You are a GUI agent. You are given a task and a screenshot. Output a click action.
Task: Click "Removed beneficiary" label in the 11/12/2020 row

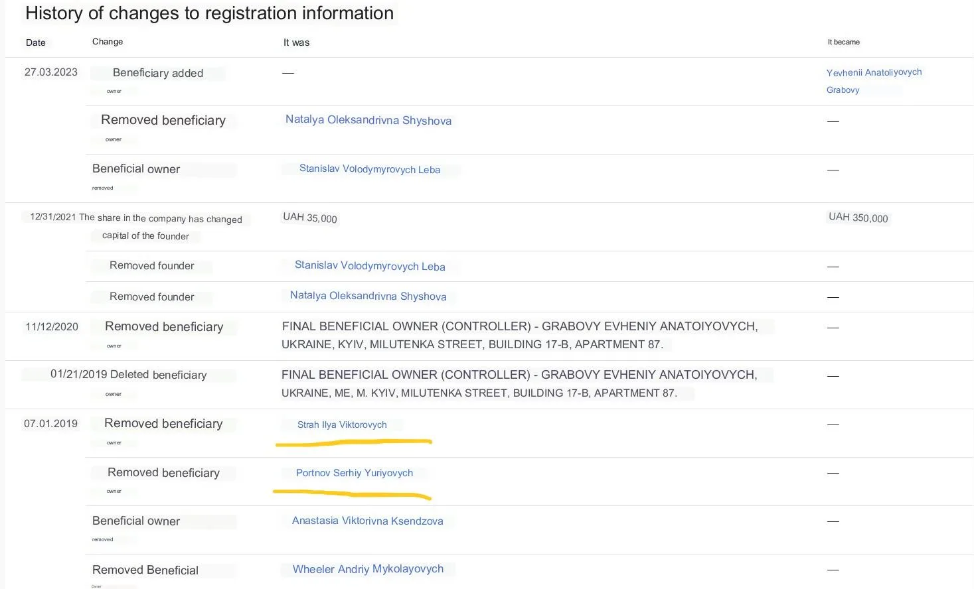(x=164, y=327)
